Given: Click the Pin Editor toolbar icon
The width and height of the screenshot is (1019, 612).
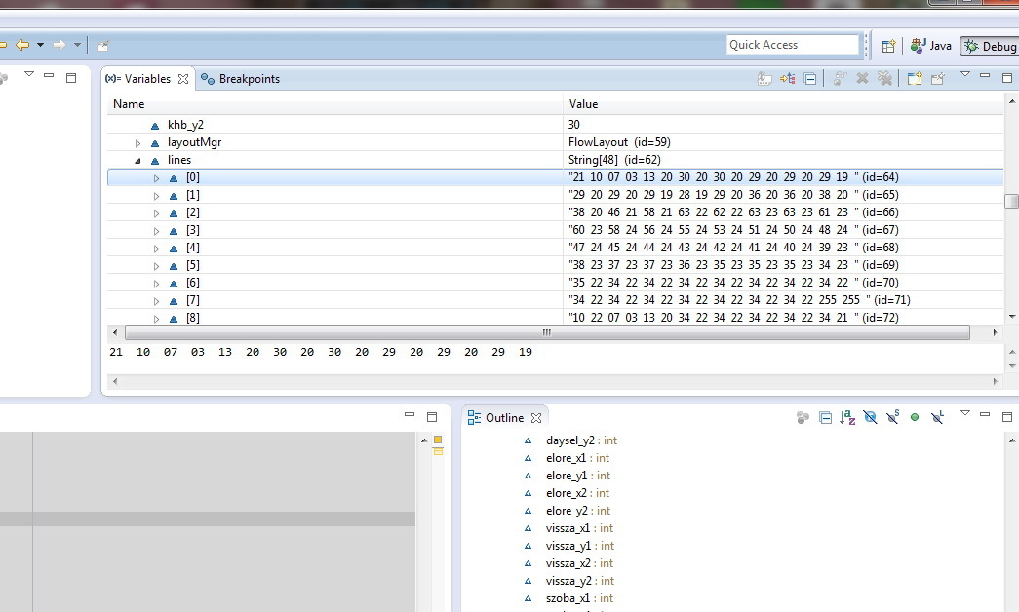Looking at the screenshot, I should 102,46.
